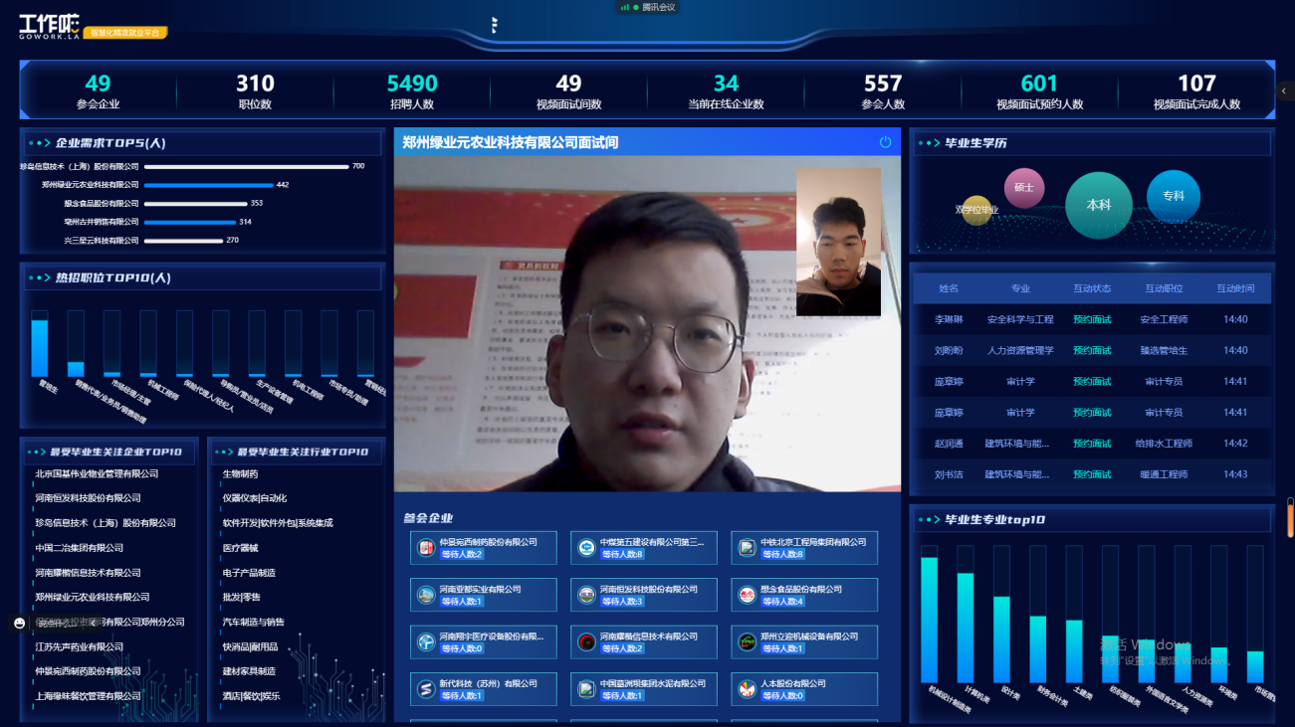The image size is (1295, 727).
Task: Click the 当前在线企业数 34 statistic
Action: (x=726, y=91)
